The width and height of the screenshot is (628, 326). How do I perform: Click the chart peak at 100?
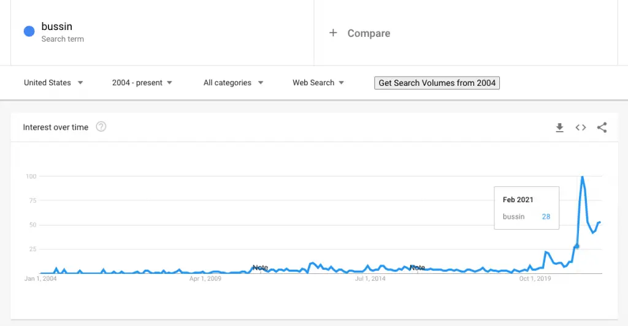point(583,177)
